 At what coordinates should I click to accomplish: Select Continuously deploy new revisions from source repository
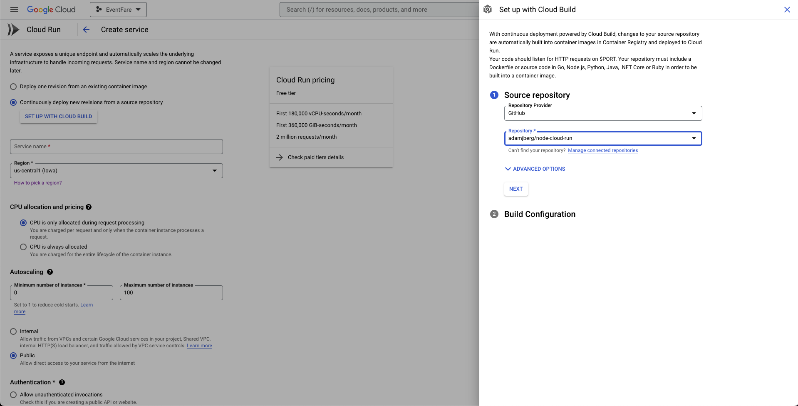click(13, 102)
